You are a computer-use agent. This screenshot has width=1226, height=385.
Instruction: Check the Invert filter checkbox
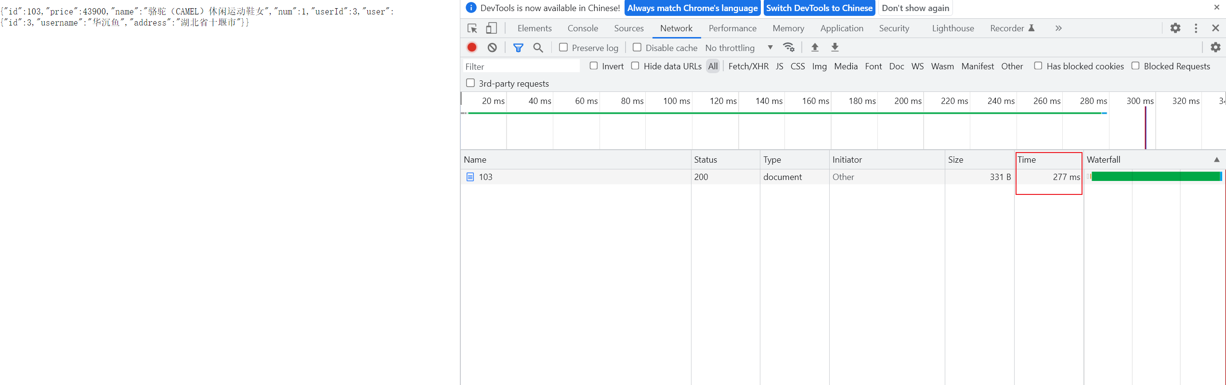pos(594,66)
